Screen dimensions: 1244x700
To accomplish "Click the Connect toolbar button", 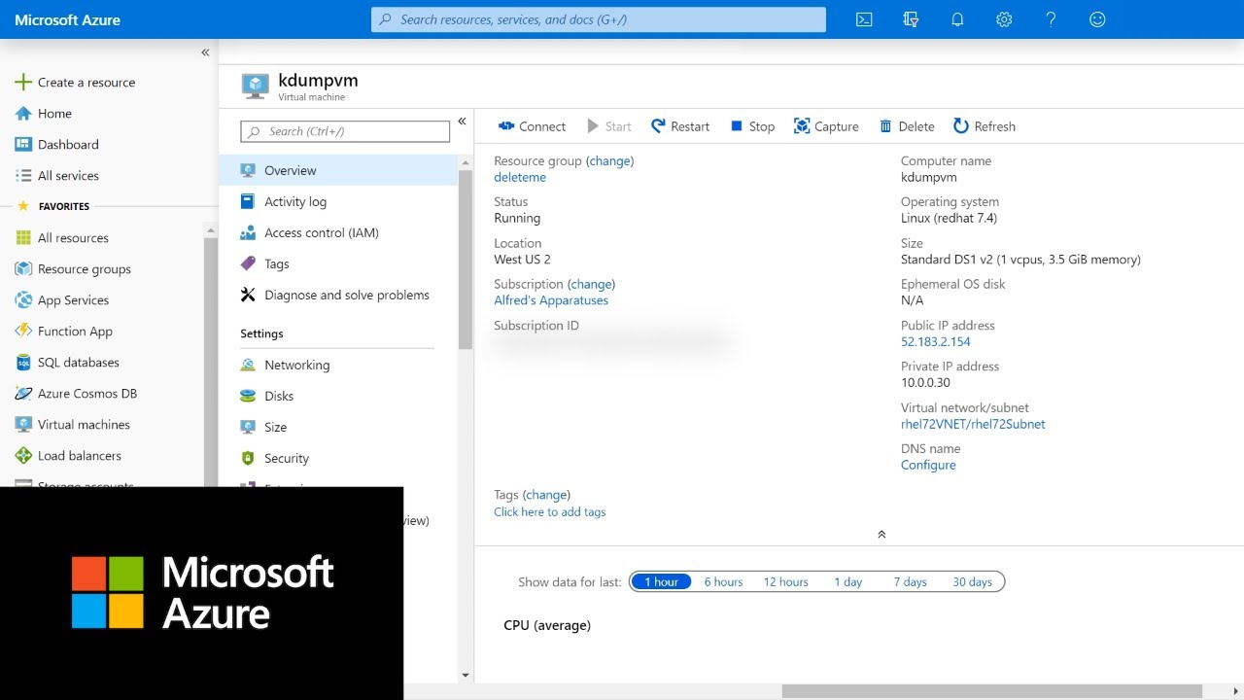I will coord(532,126).
